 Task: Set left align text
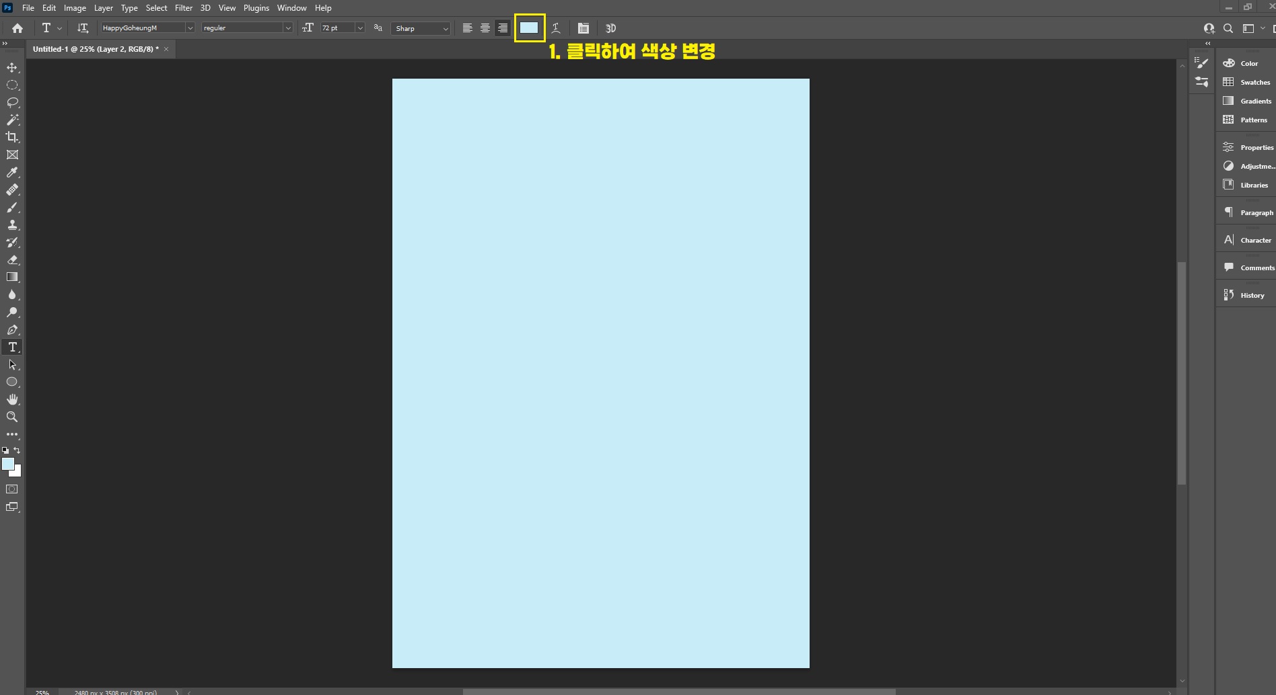tap(467, 28)
